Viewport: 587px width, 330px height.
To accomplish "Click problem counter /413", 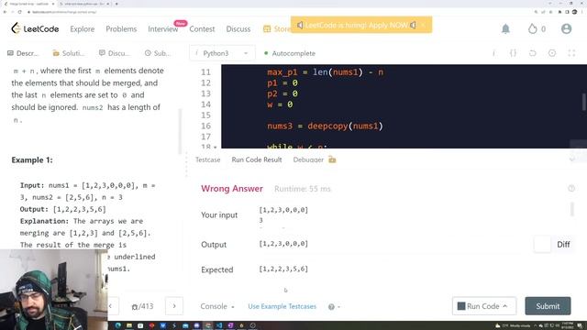I will [146, 306].
